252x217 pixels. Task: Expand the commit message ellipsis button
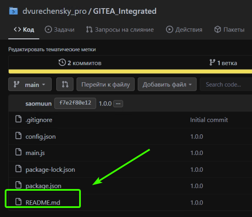pyautogui.click(x=118, y=104)
